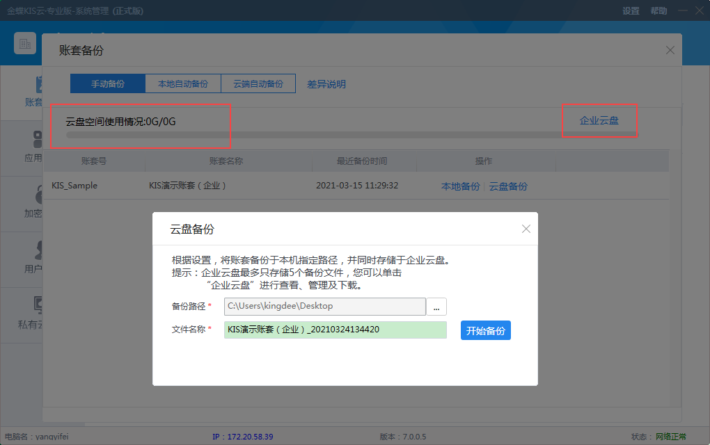Close the 账套备份 window
The height and width of the screenshot is (445, 710).
pos(670,50)
